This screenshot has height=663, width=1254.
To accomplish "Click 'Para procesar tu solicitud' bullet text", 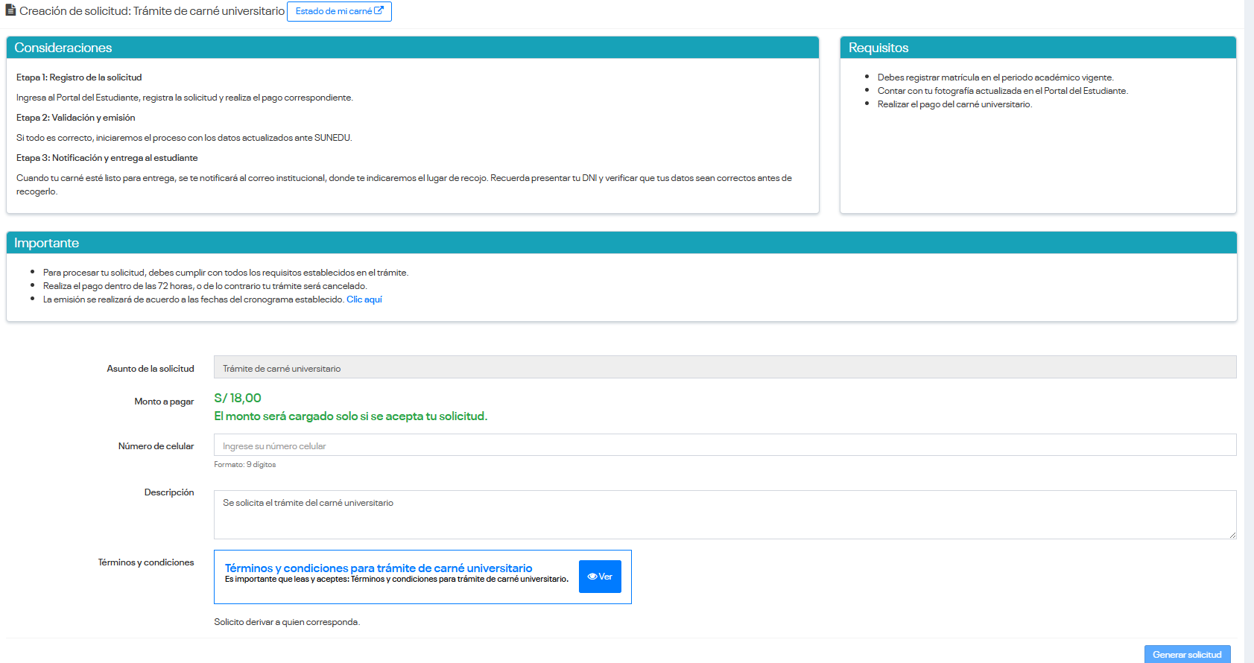I will coord(226,273).
